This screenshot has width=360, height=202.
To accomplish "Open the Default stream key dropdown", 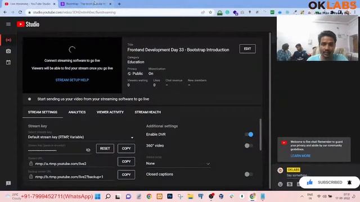I will pos(81,137).
